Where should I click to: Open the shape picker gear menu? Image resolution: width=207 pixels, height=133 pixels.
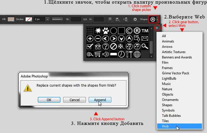click(157, 28)
